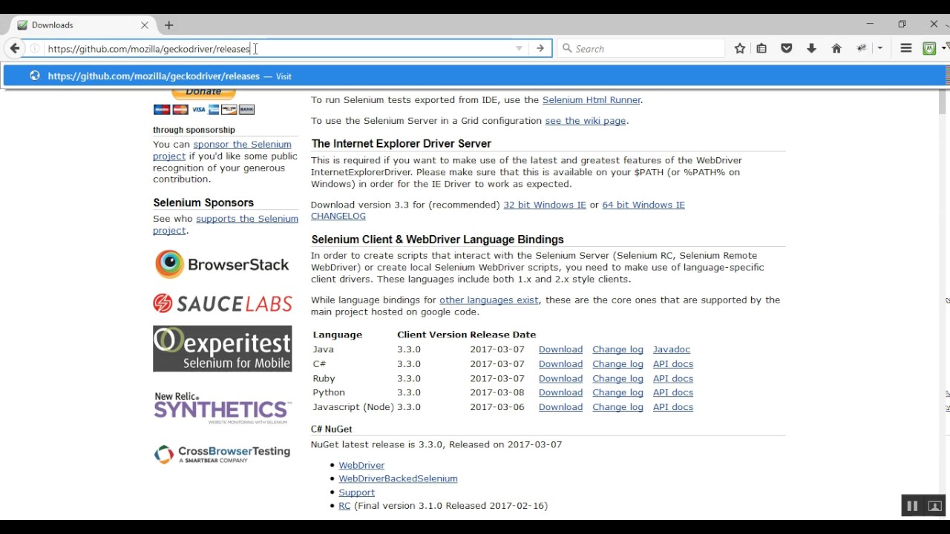Screen dimensions: 950x534
Task: Click the green shield extension icon
Action: (929, 48)
